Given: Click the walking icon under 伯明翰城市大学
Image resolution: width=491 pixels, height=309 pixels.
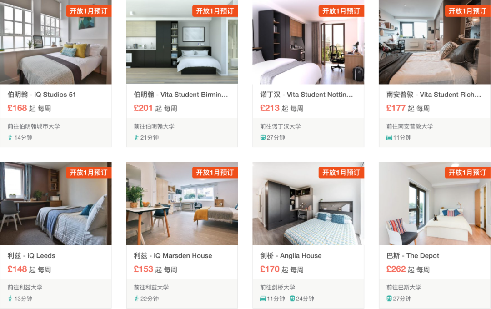Looking at the screenshot, I should (10, 137).
